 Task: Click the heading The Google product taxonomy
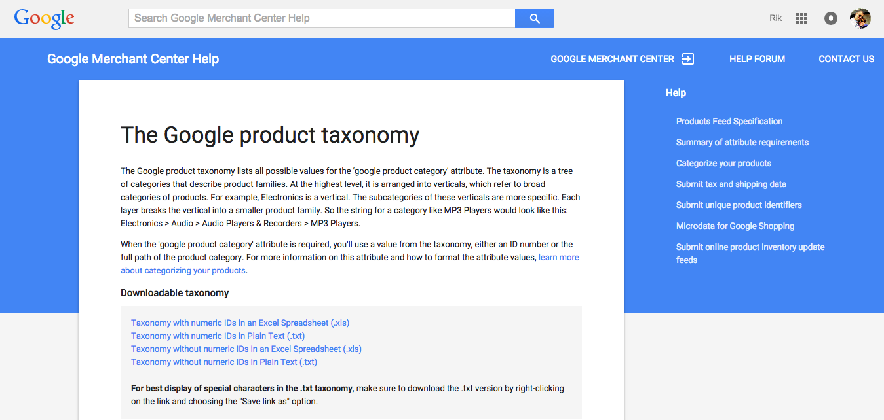point(270,135)
